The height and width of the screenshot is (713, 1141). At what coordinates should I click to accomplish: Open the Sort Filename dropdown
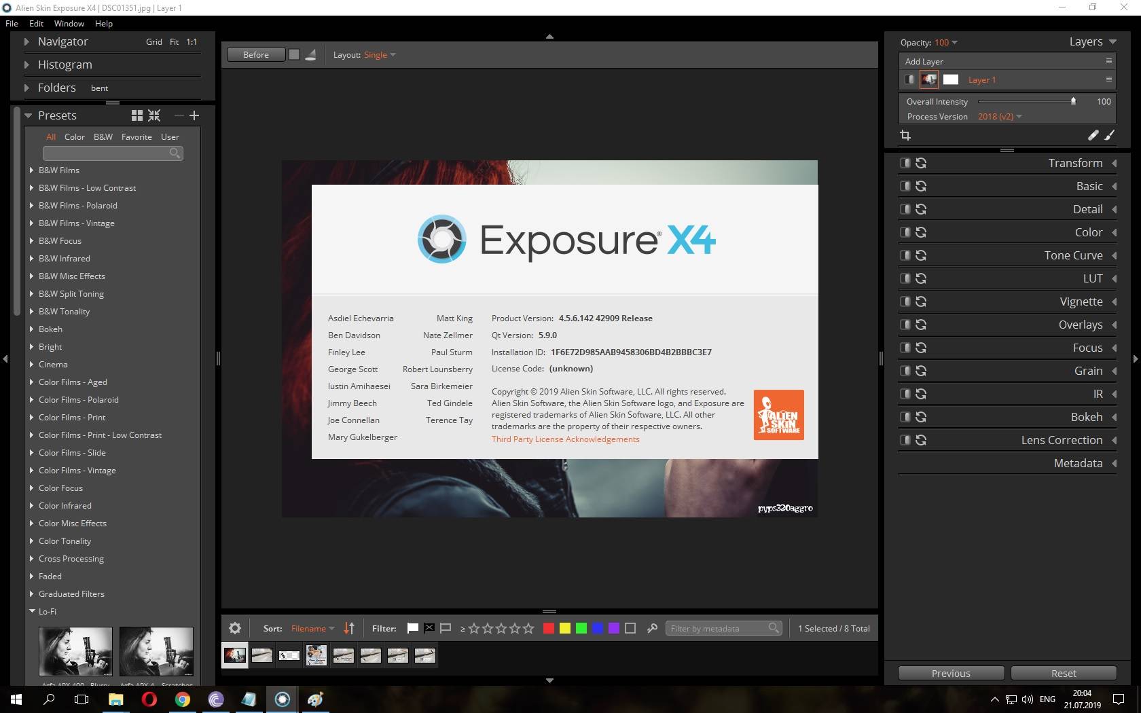point(312,628)
